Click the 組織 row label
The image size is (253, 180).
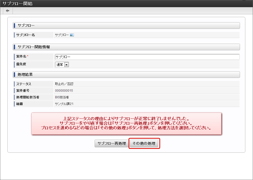tap(19, 104)
